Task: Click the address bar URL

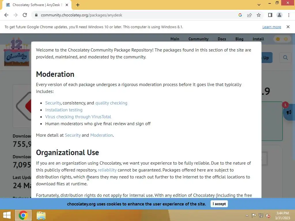Action: pyautogui.click(x=82, y=15)
